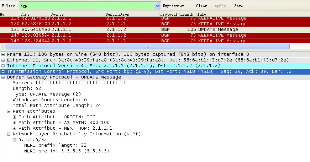Screen dimensions: 310x162
Task: Select packet 149 KEEPALIVE Message row
Action: (x=155, y=40)
